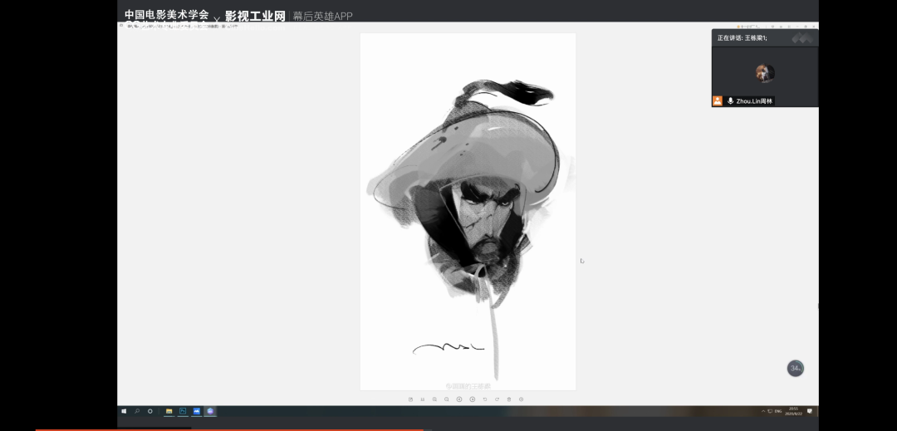
Task: Open File Explorer from the taskbar
Action: tap(169, 411)
